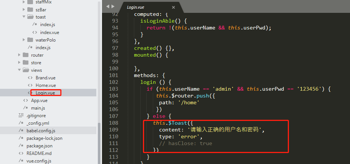Click the file icon beside package.json

coord(21,146)
